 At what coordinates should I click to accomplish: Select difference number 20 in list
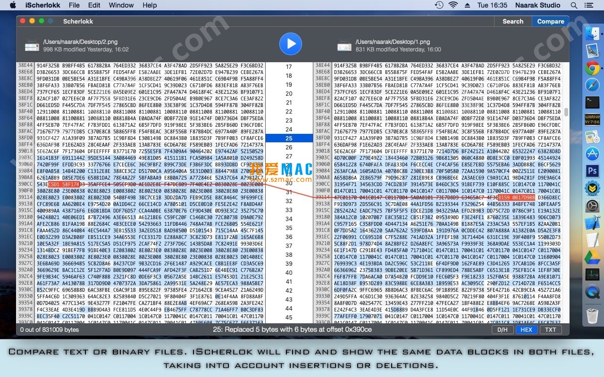[289, 93]
